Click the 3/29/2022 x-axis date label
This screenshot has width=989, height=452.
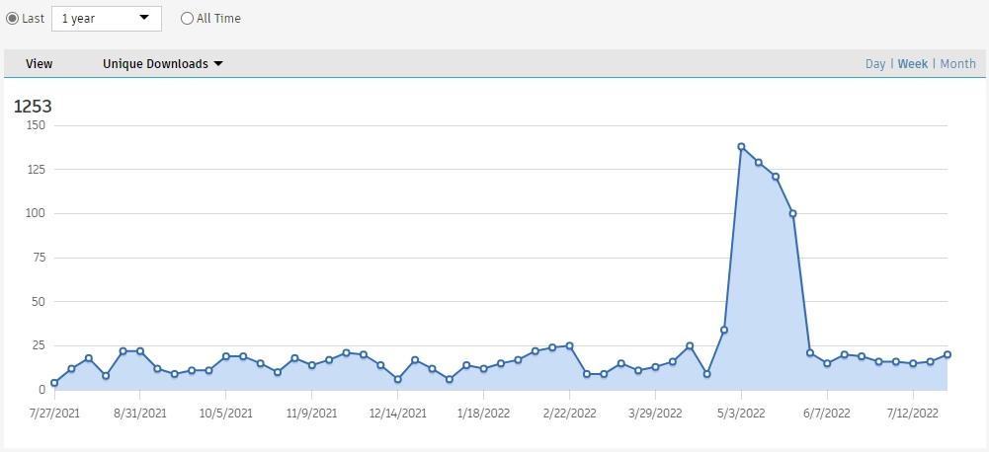click(655, 414)
